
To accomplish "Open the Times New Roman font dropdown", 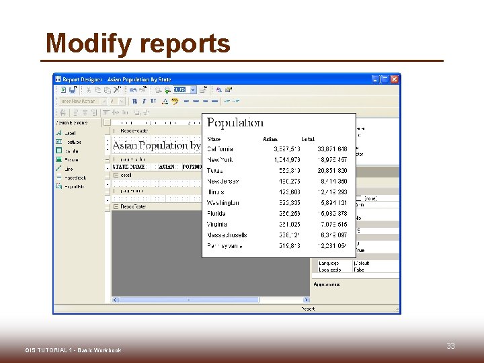I will tap(104, 102).
